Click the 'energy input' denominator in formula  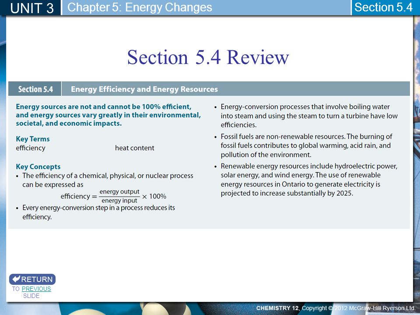tap(119, 201)
